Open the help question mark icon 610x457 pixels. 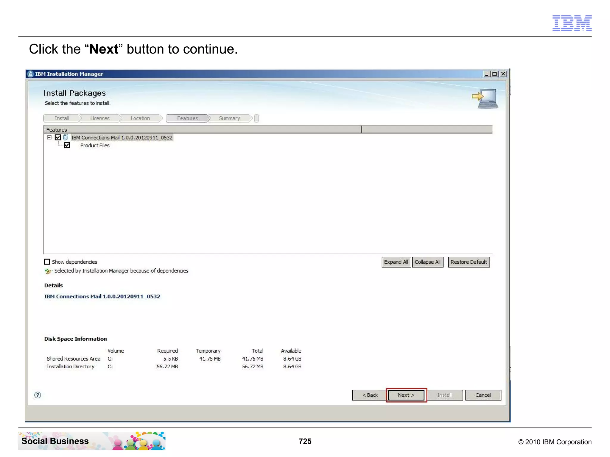(38, 395)
